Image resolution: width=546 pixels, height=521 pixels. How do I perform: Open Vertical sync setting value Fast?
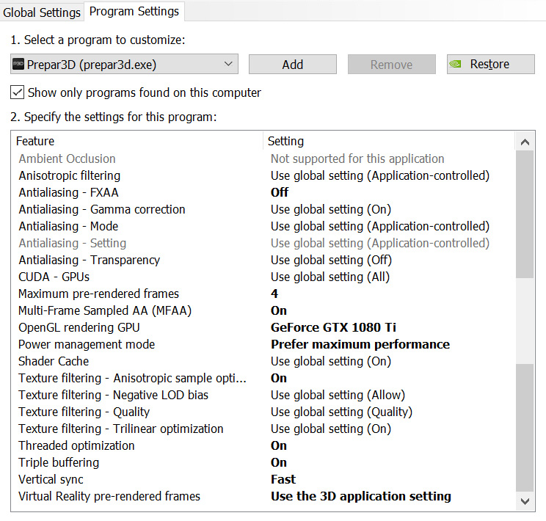(283, 479)
